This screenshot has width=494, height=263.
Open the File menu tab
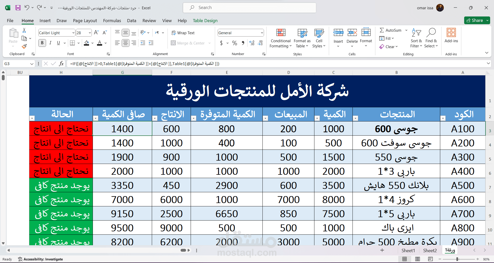coord(10,21)
